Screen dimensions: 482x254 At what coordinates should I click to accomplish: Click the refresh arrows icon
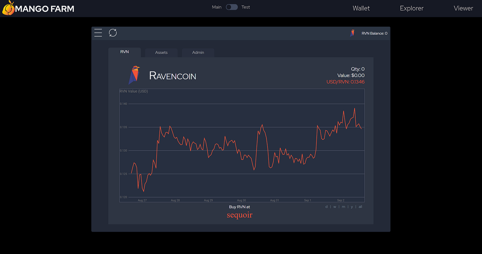113,33
